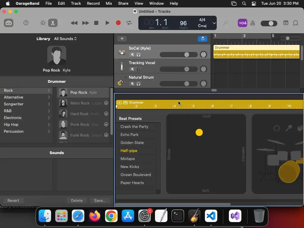Click the Rewind transport button
Image resolution: width=304 pixels, height=228 pixels.
[74, 23]
